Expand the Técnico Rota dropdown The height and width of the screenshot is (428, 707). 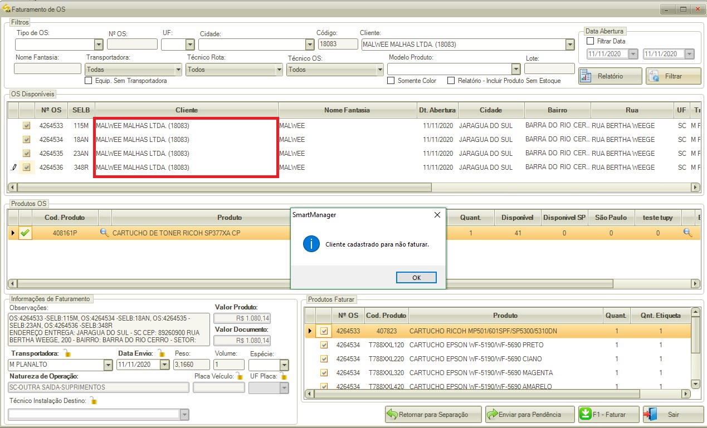[x=279, y=70]
